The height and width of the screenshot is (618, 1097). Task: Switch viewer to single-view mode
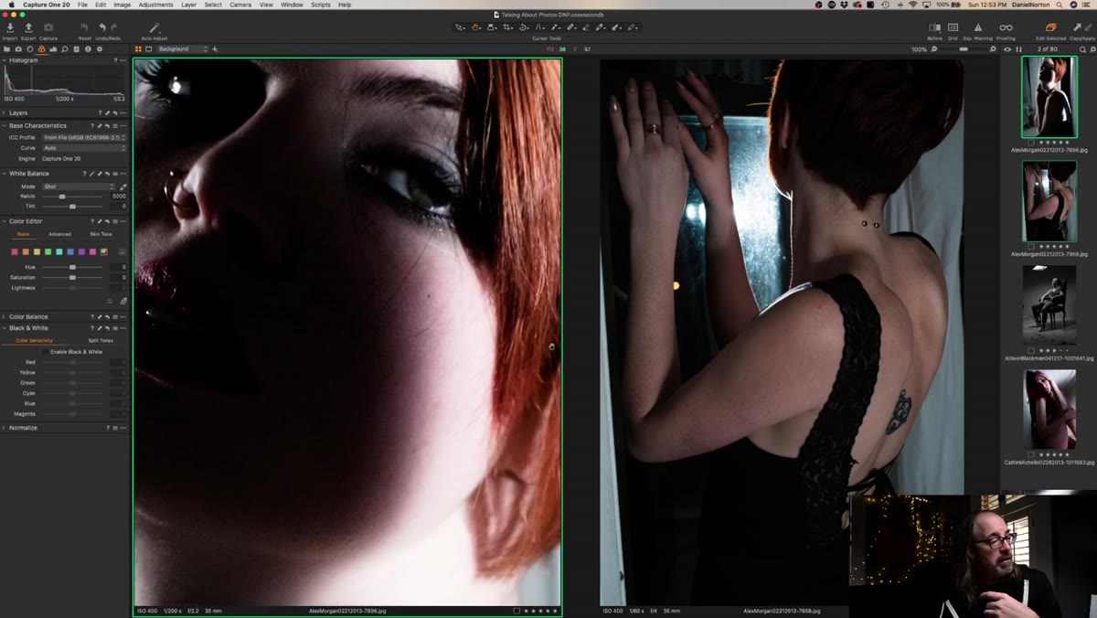pyautogui.click(x=149, y=48)
